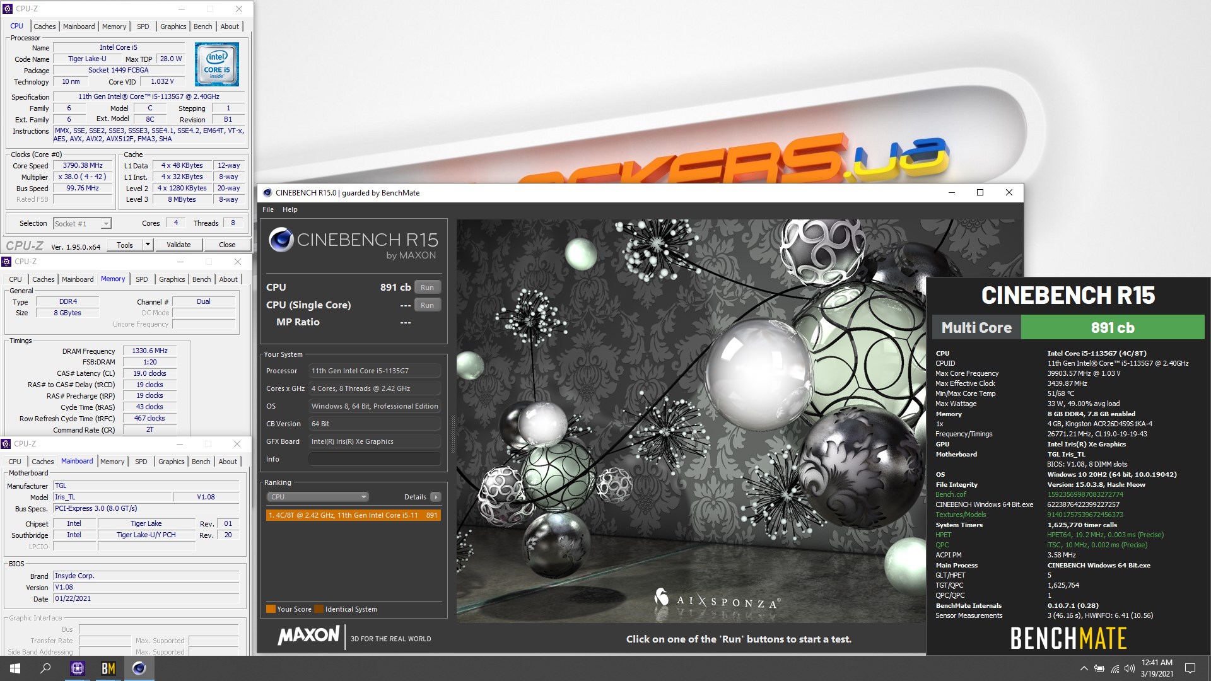Open taskbar search magnifier
Viewport: 1211px width, 681px height.
click(45, 668)
